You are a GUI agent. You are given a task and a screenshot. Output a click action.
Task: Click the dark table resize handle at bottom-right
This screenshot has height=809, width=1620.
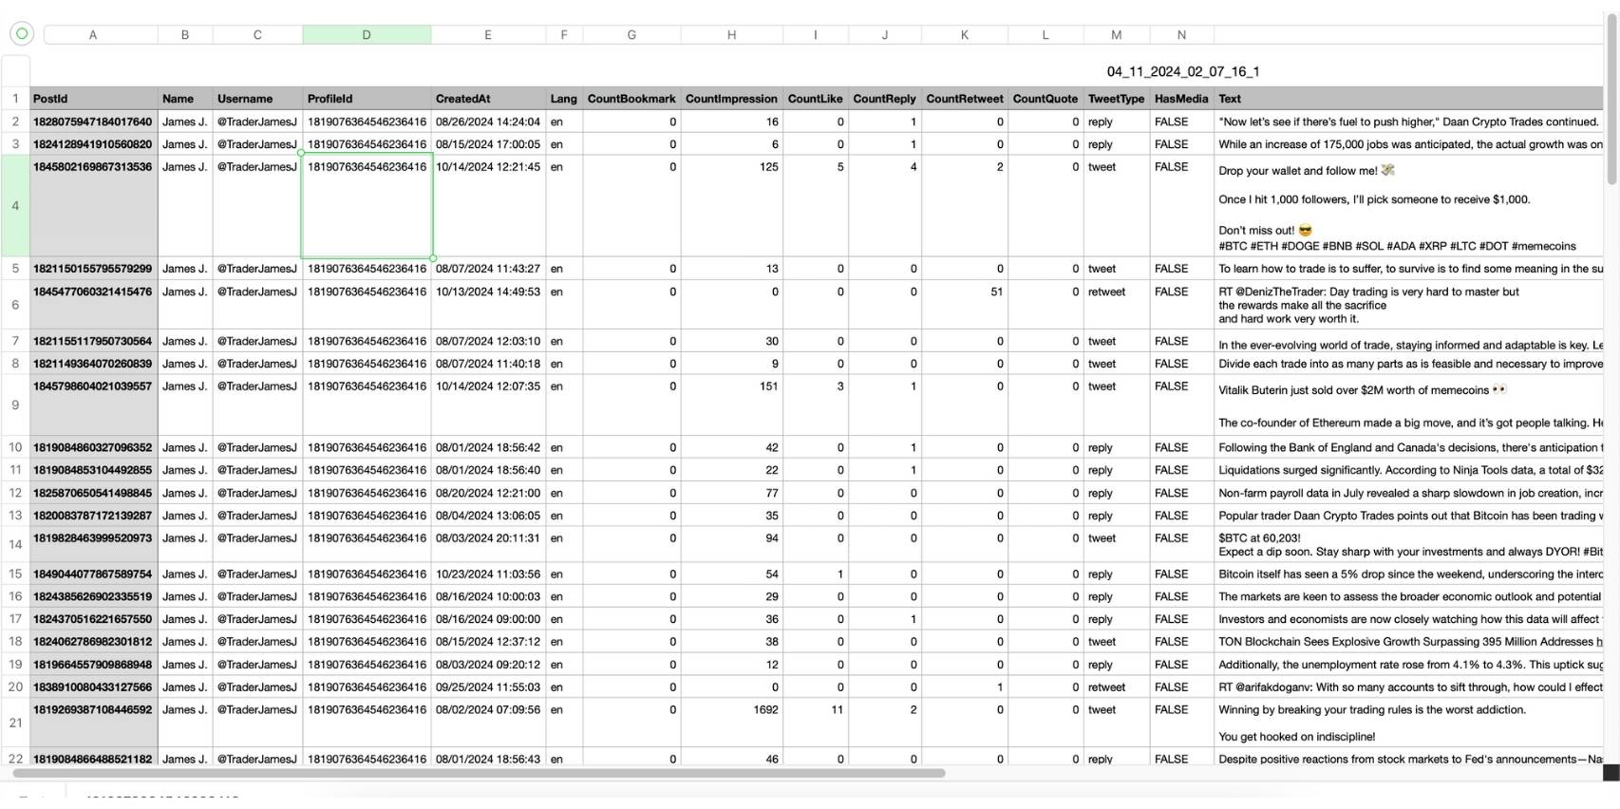1611,773
